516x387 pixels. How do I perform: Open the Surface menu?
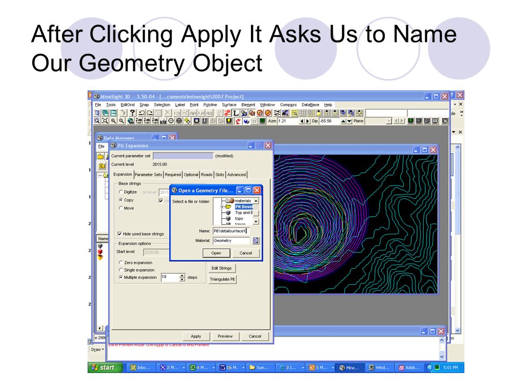pos(229,105)
